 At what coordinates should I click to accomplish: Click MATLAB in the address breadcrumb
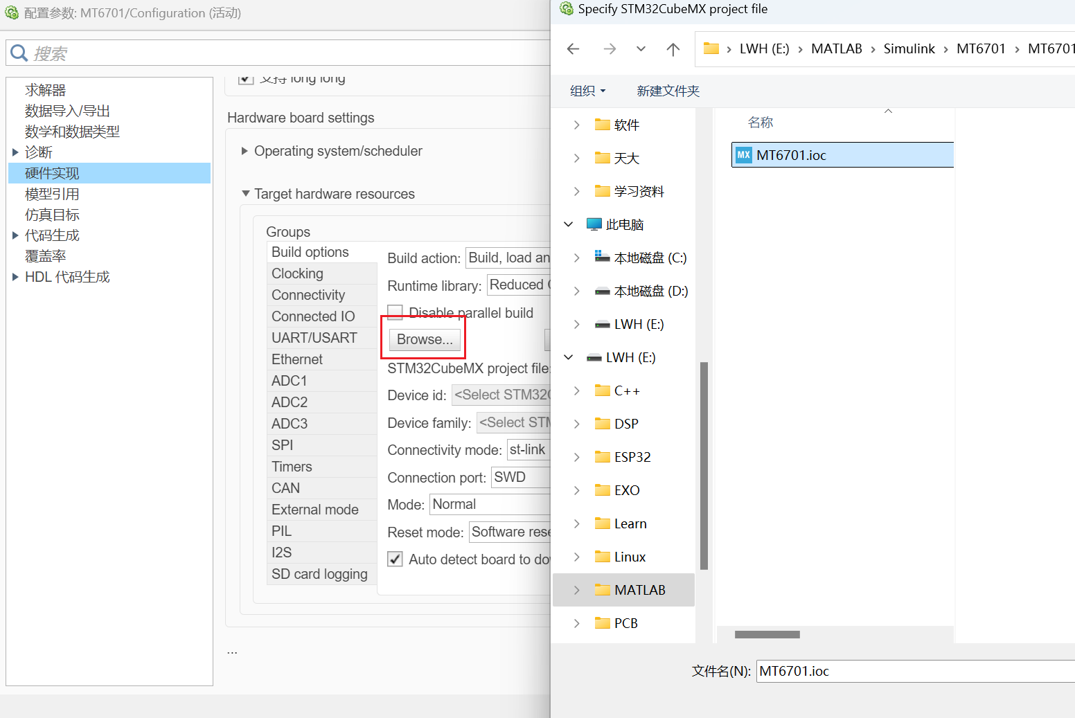836,48
